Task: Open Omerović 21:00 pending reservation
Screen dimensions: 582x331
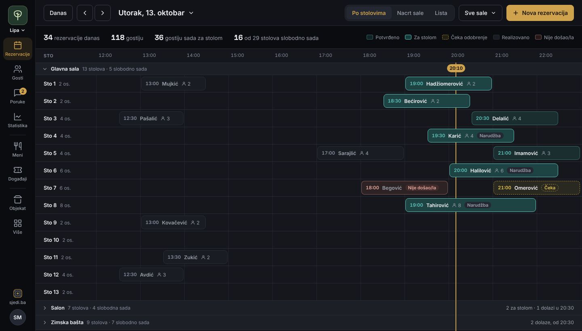Action: pos(537,188)
